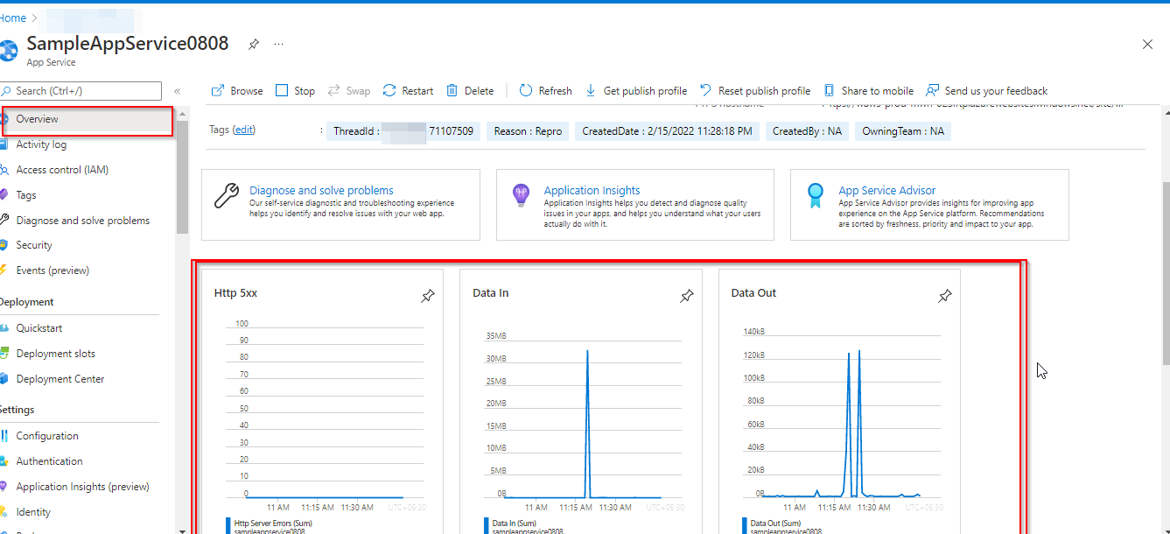Click the CreatedDate tag chip
The image size is (1170, 534).
[667, 131]
